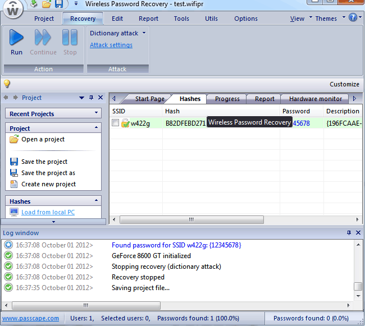Click the Load from local PC monitor icon

(x=14, y=212)
